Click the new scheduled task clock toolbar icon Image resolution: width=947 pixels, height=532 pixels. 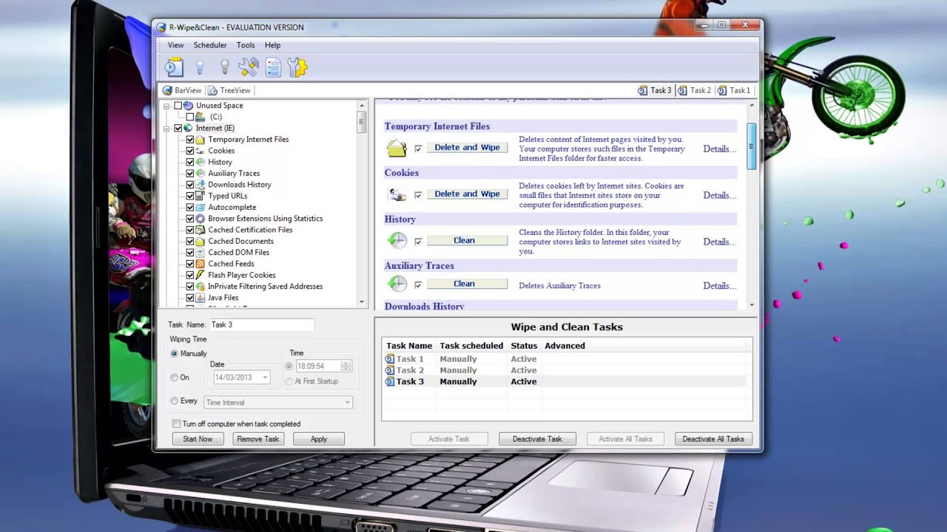coord(174,67)
